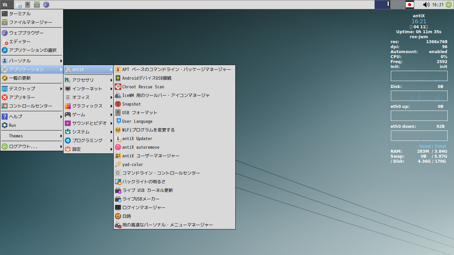Expand the デスクトップ submenu
The image size is (454, 255).
click(x=32, y=89)
